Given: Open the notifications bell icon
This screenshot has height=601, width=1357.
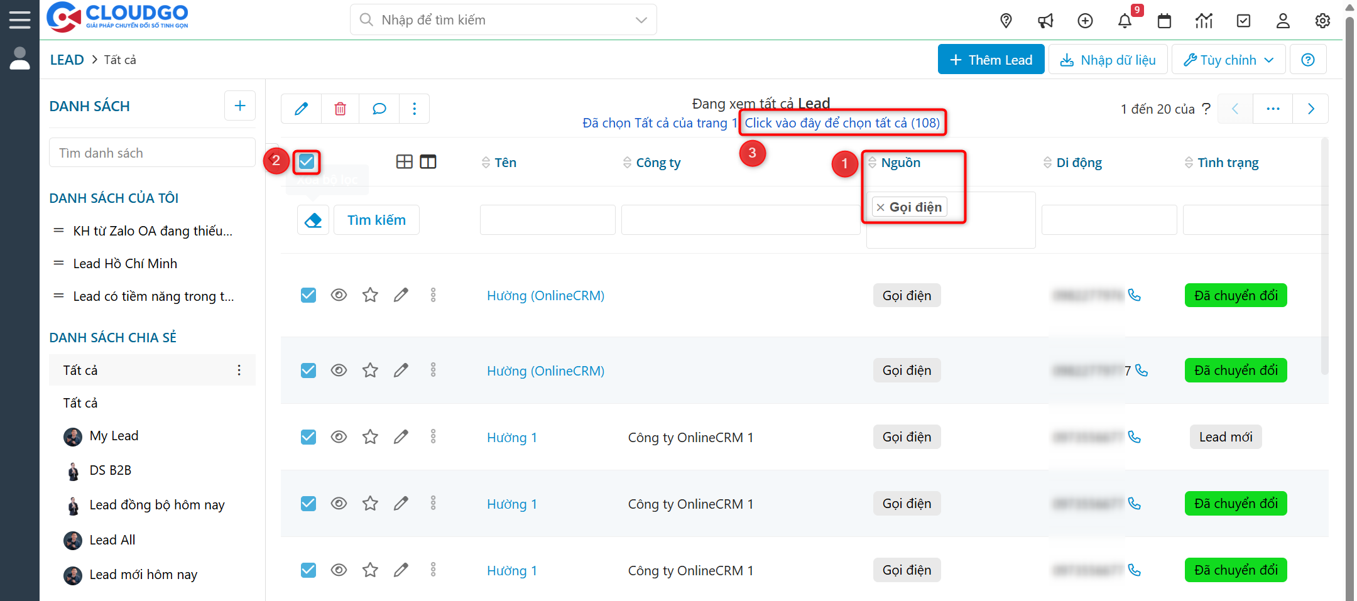Looking at the screenshot, I should pyautogui.click(x=1125, y=21).
